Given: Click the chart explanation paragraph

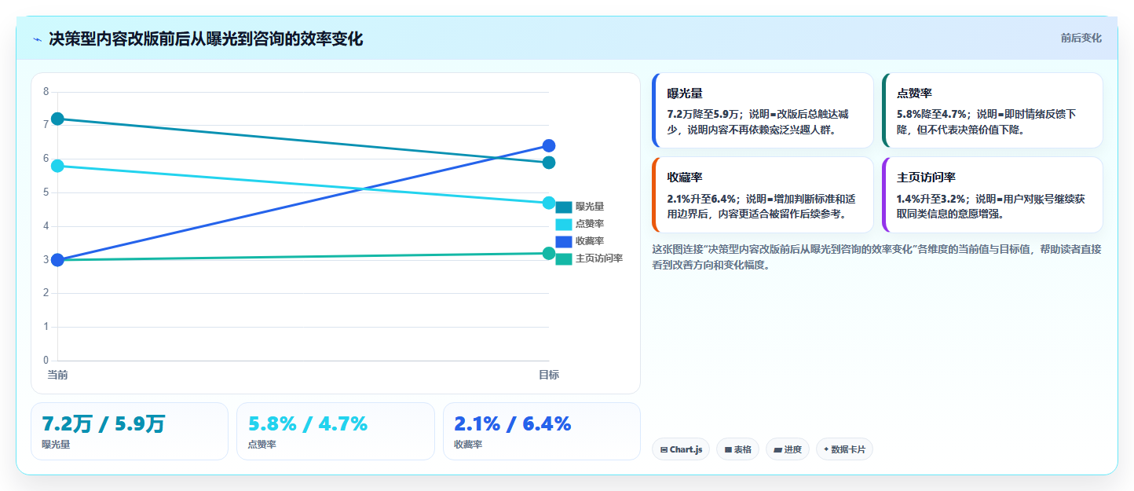Looking at the screenshot, I should [876, 257].
